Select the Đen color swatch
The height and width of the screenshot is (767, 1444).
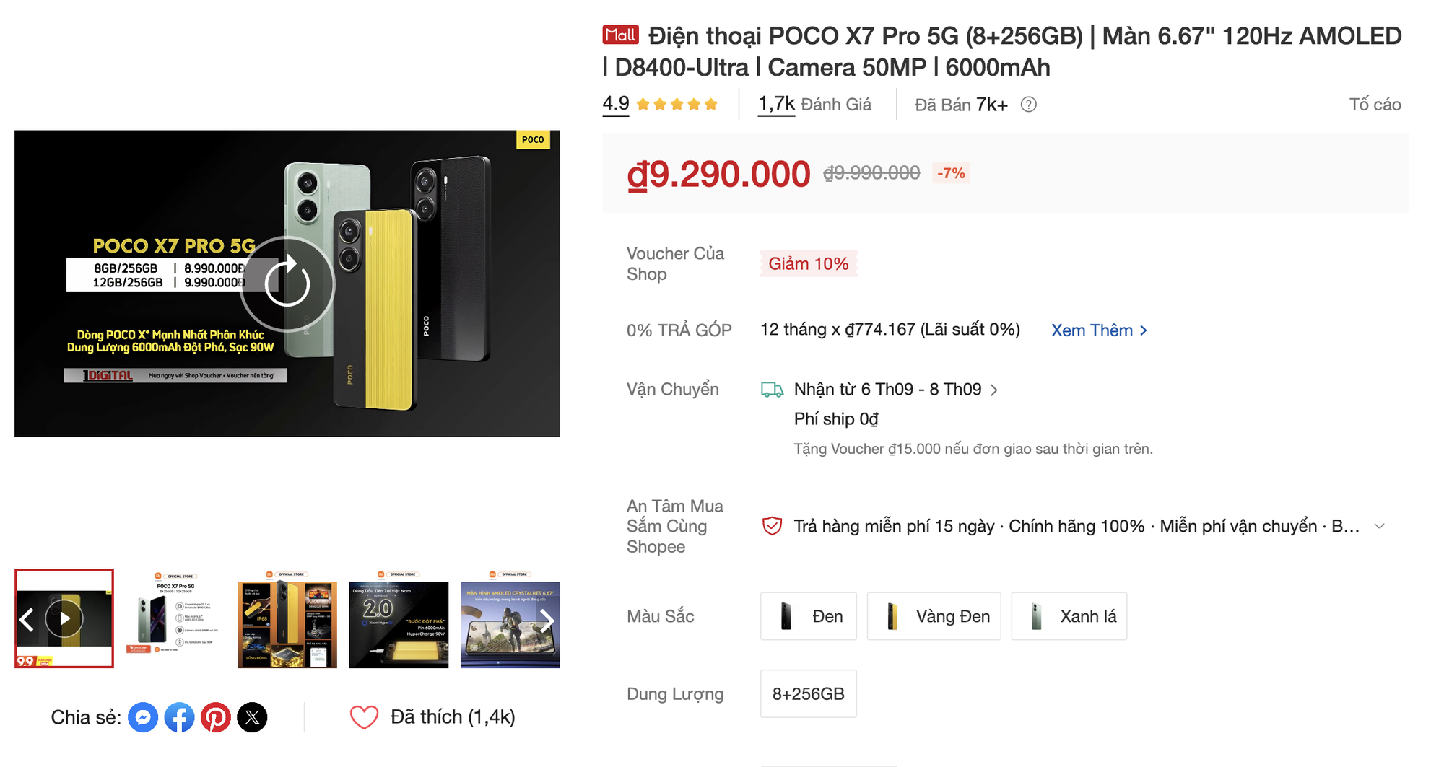pos(808,616)
